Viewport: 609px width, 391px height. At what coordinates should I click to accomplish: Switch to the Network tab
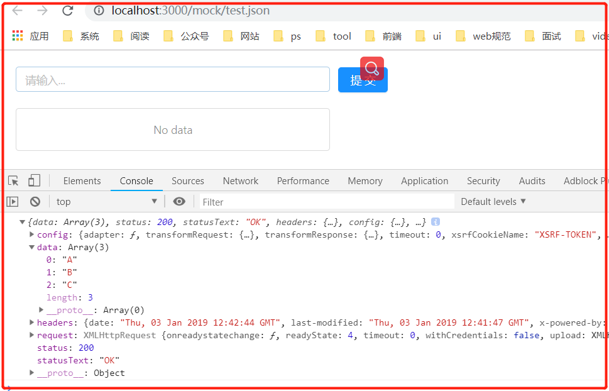(x=241, y=181)
